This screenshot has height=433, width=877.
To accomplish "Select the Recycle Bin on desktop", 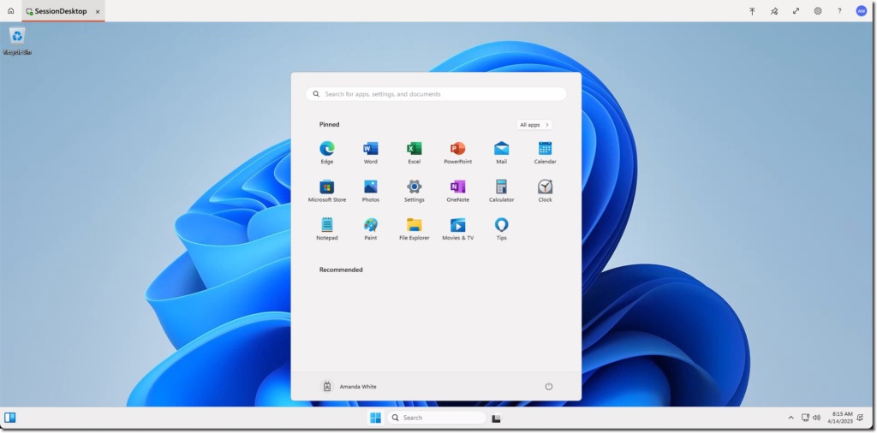I will pyautogui.click(x=17, y=41).
